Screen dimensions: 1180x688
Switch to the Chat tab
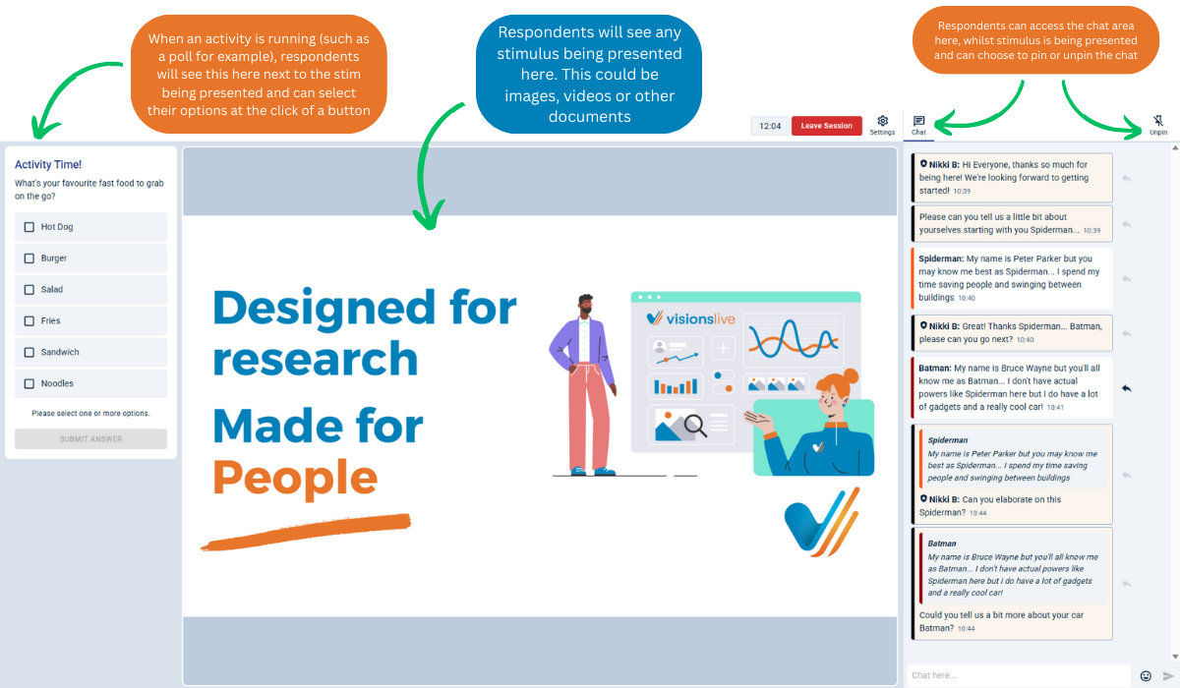[x=918, y=125]
